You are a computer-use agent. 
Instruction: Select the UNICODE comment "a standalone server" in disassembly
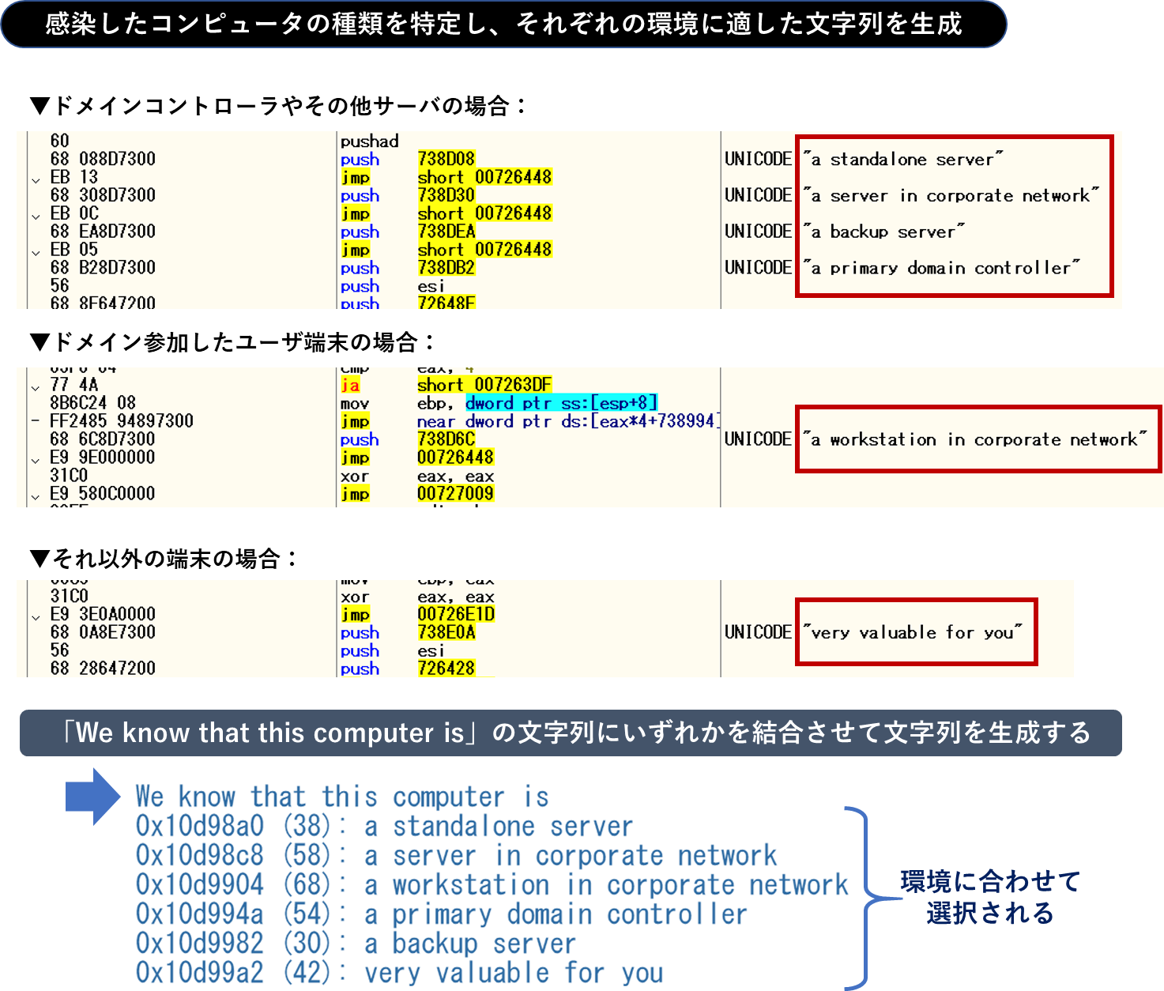click(902, 160)
